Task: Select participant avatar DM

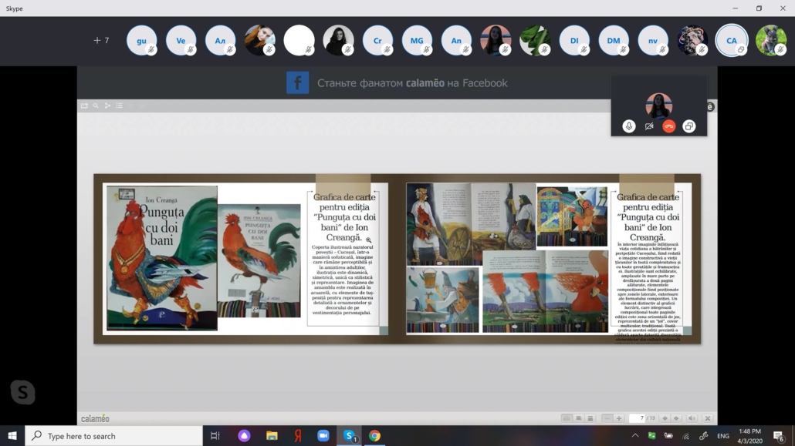Action: [614, 41]
